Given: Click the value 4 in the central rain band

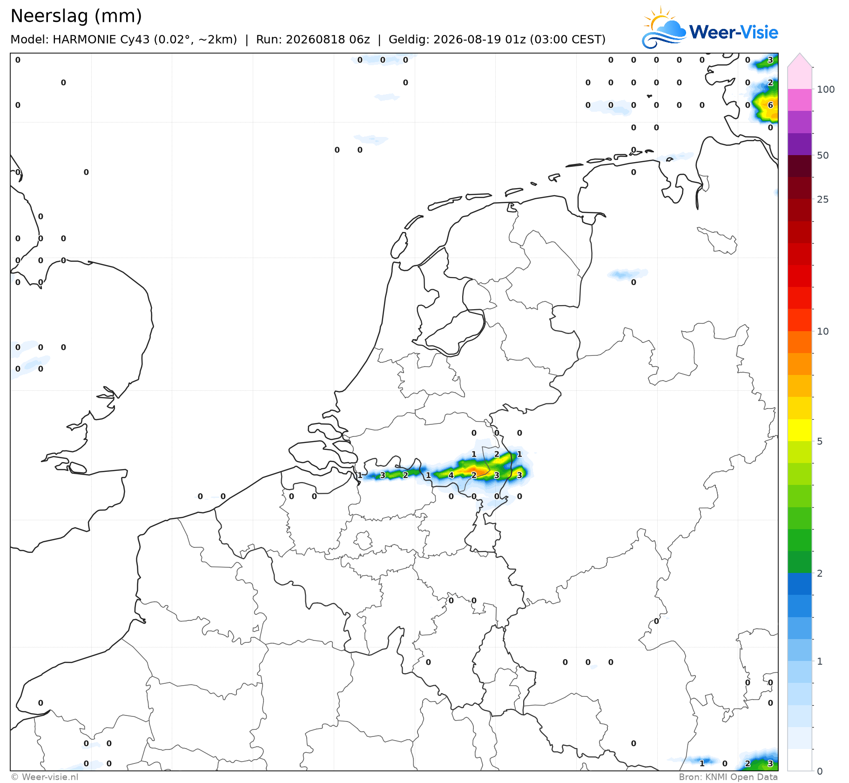Looking at the screenshot, I should (451, 476).
